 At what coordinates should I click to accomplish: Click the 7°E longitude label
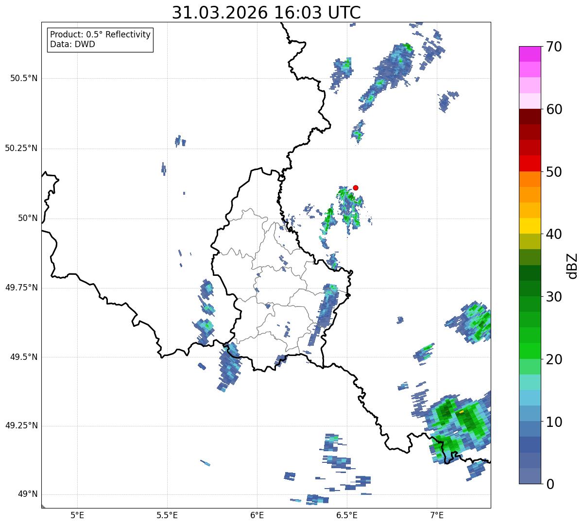[x=437, y=515]
